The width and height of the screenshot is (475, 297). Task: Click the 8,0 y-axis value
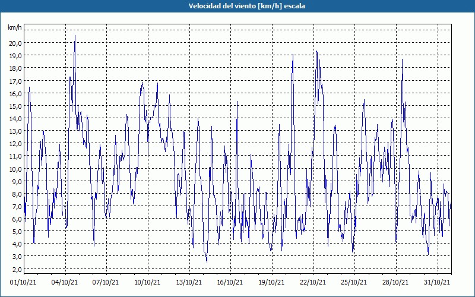pyautogui.click(x=17, y=194)
